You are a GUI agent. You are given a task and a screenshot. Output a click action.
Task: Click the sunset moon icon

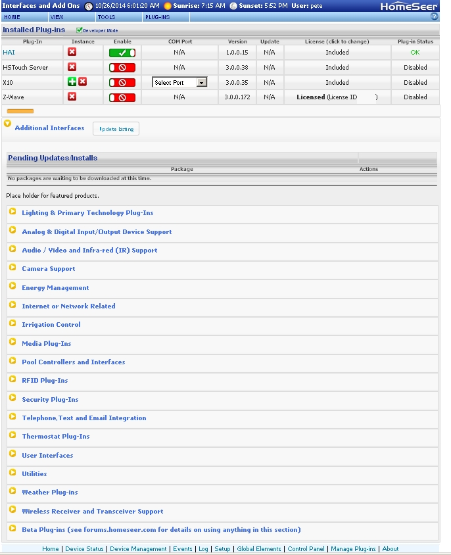tap(233, 6)
